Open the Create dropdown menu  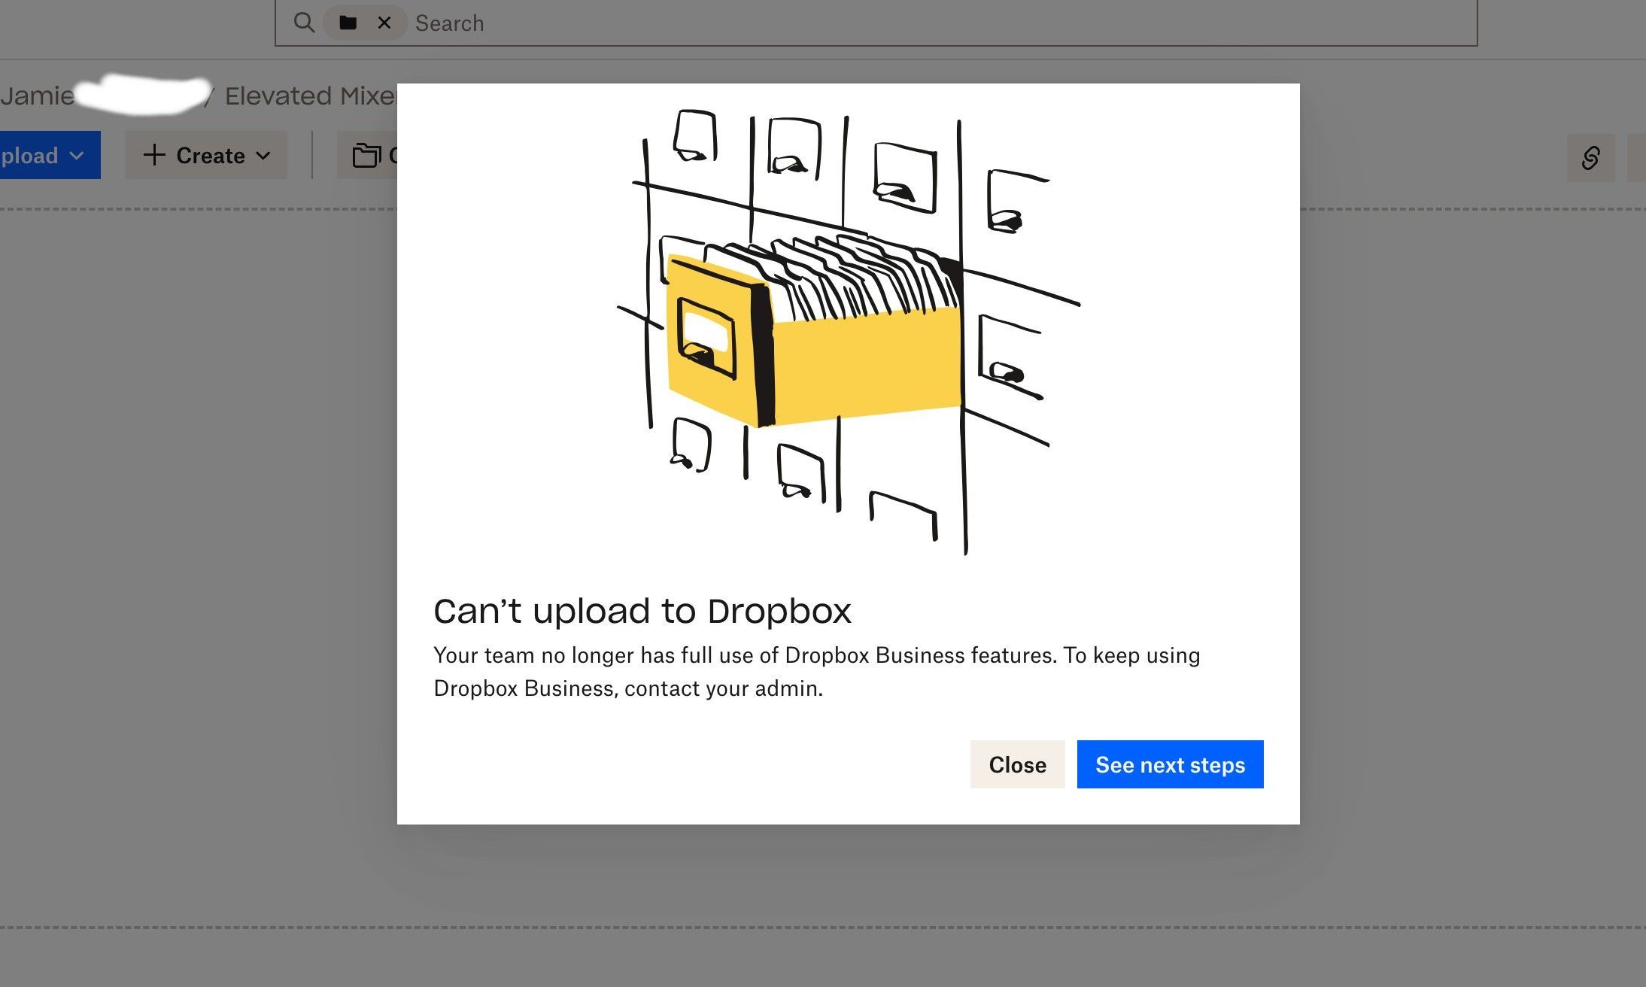click(x=206, y=155)
